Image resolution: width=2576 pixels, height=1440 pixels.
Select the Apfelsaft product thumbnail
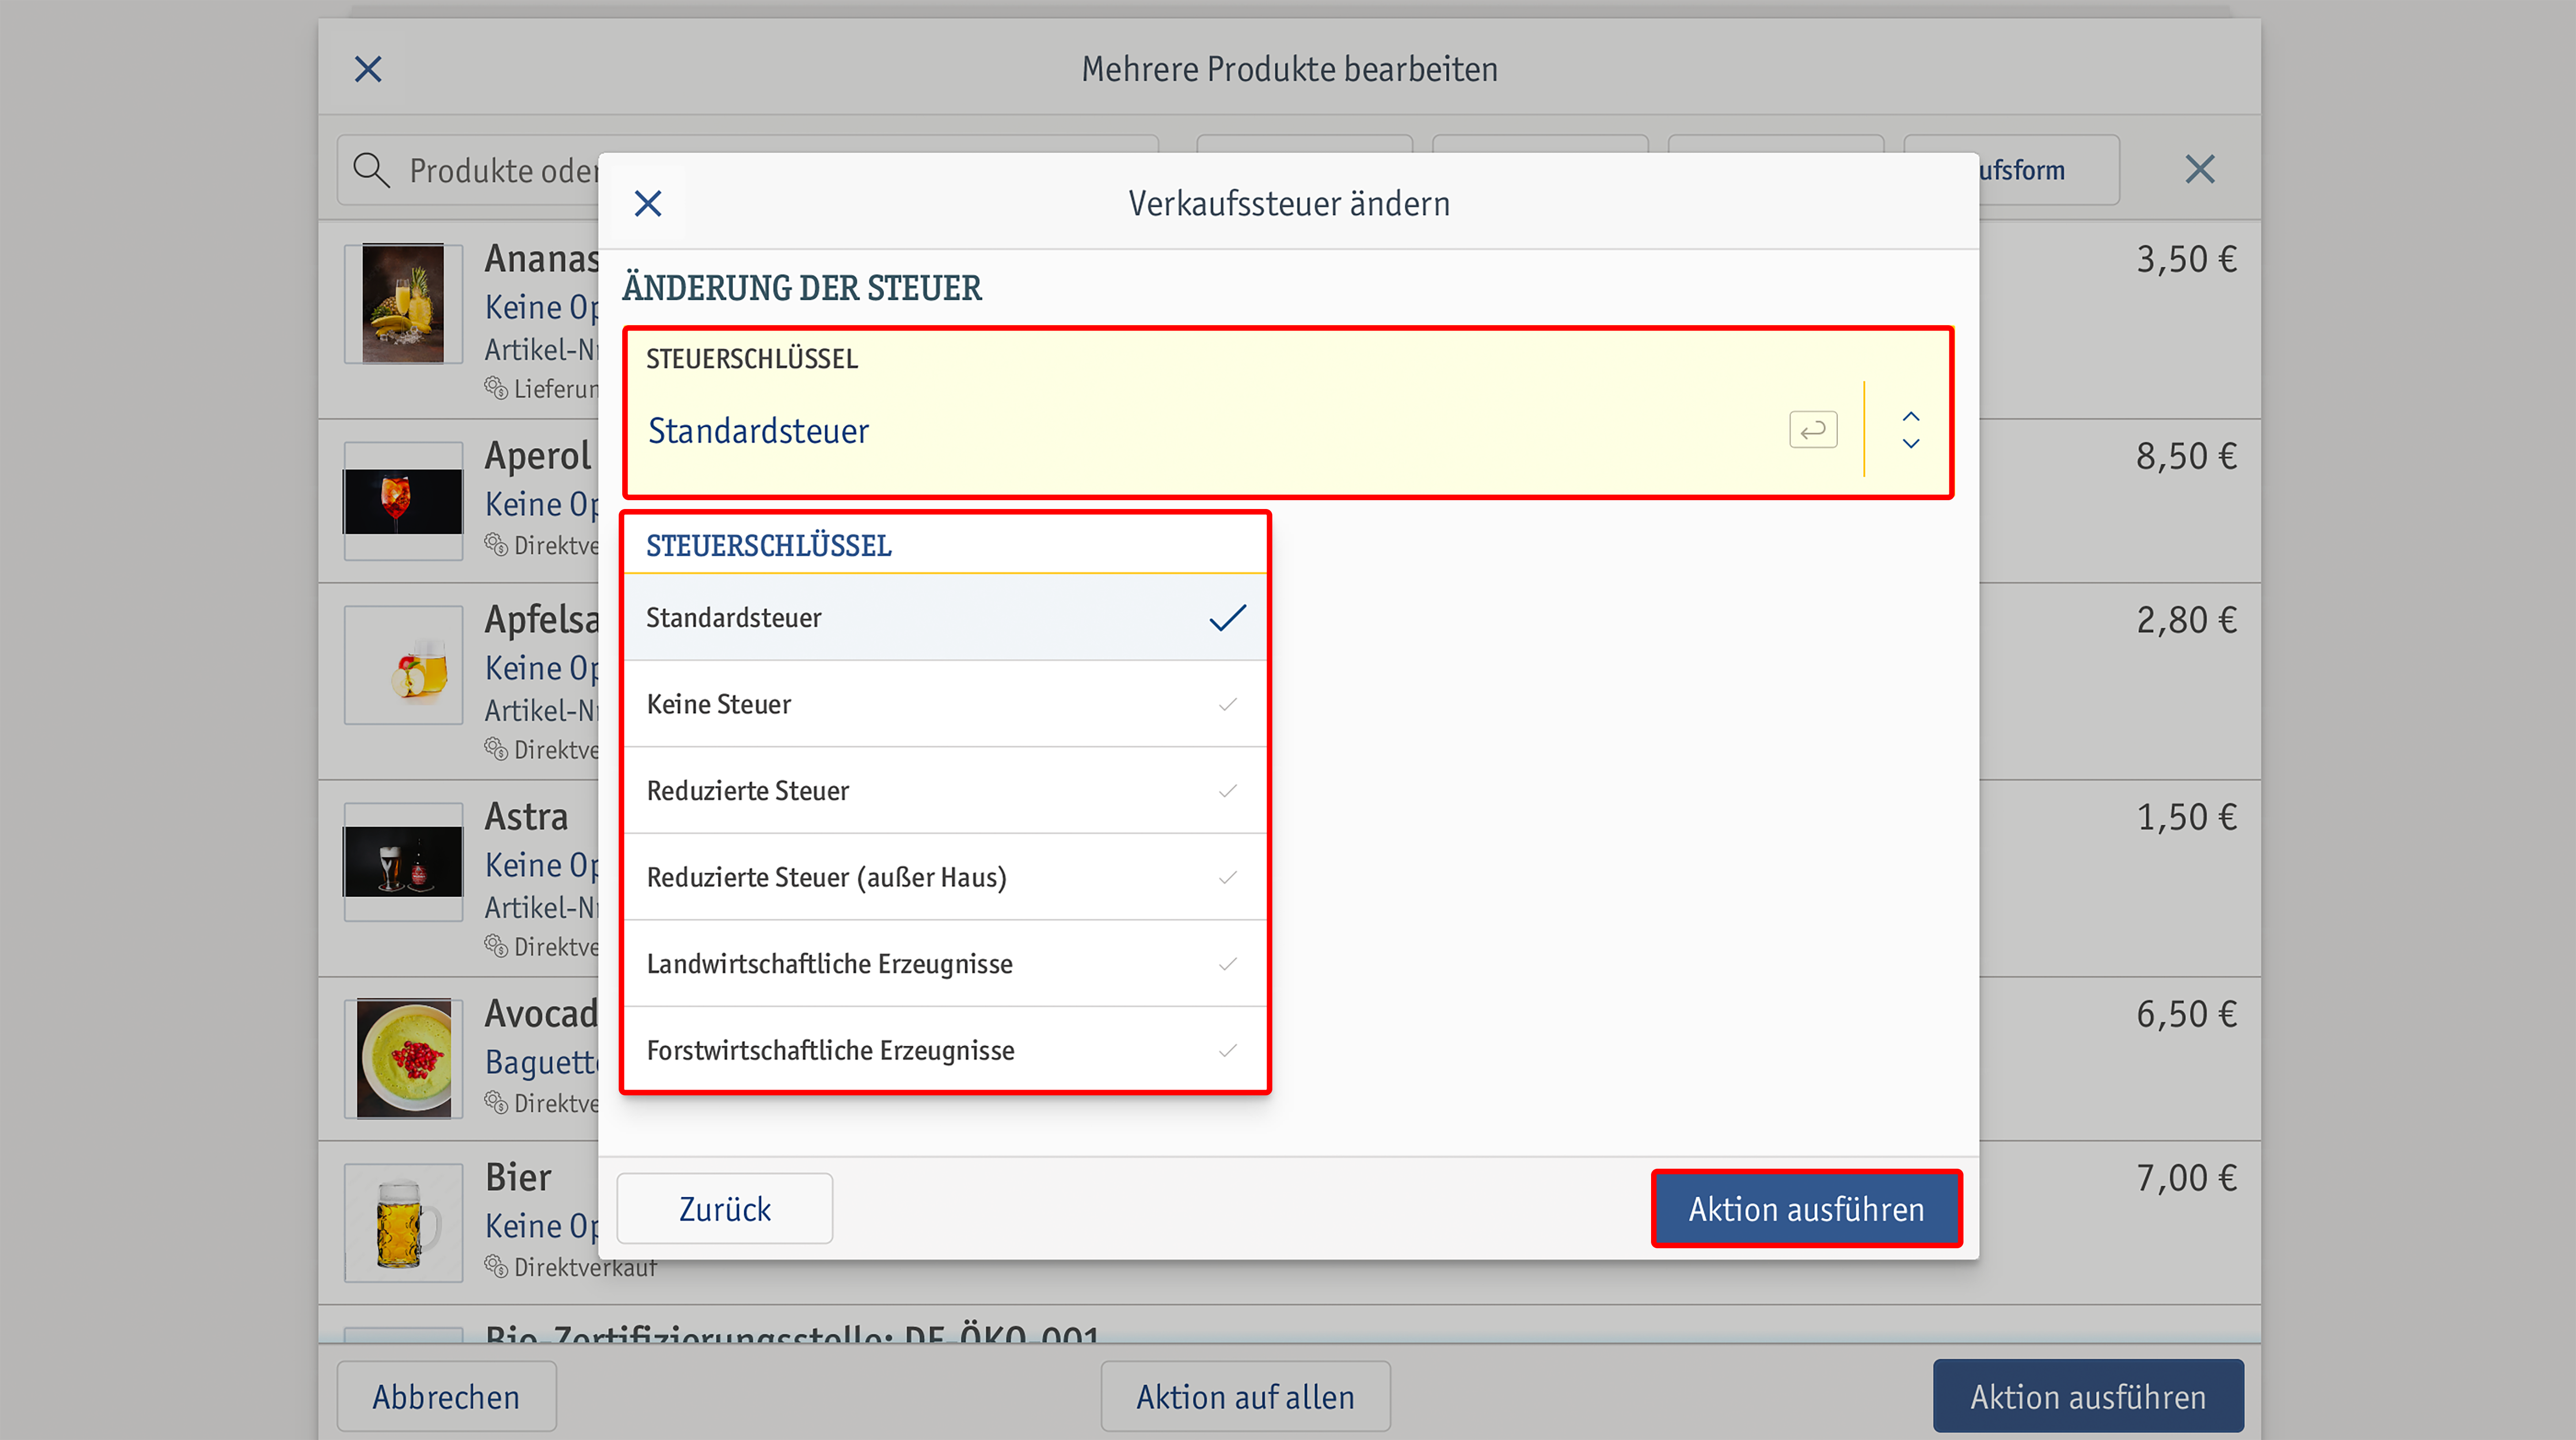[403, 665]
